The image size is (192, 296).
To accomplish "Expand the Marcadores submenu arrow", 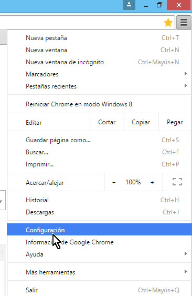I will (186, 74).
